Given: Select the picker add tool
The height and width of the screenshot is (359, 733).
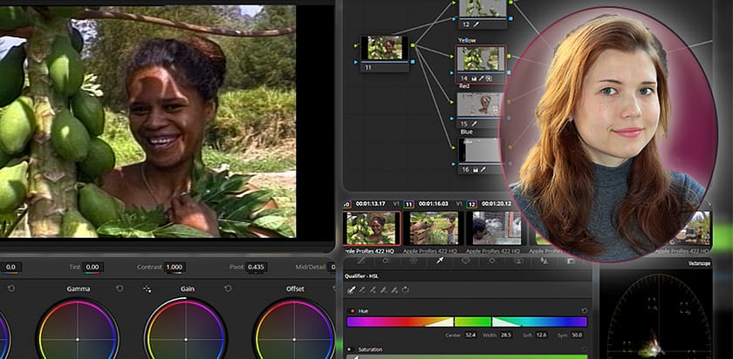Looking at the screenshot, I should (373, 290).
